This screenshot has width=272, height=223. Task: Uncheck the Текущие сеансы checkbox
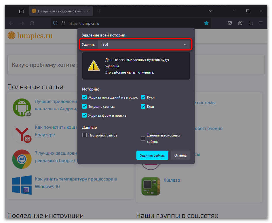coord(84,106)
